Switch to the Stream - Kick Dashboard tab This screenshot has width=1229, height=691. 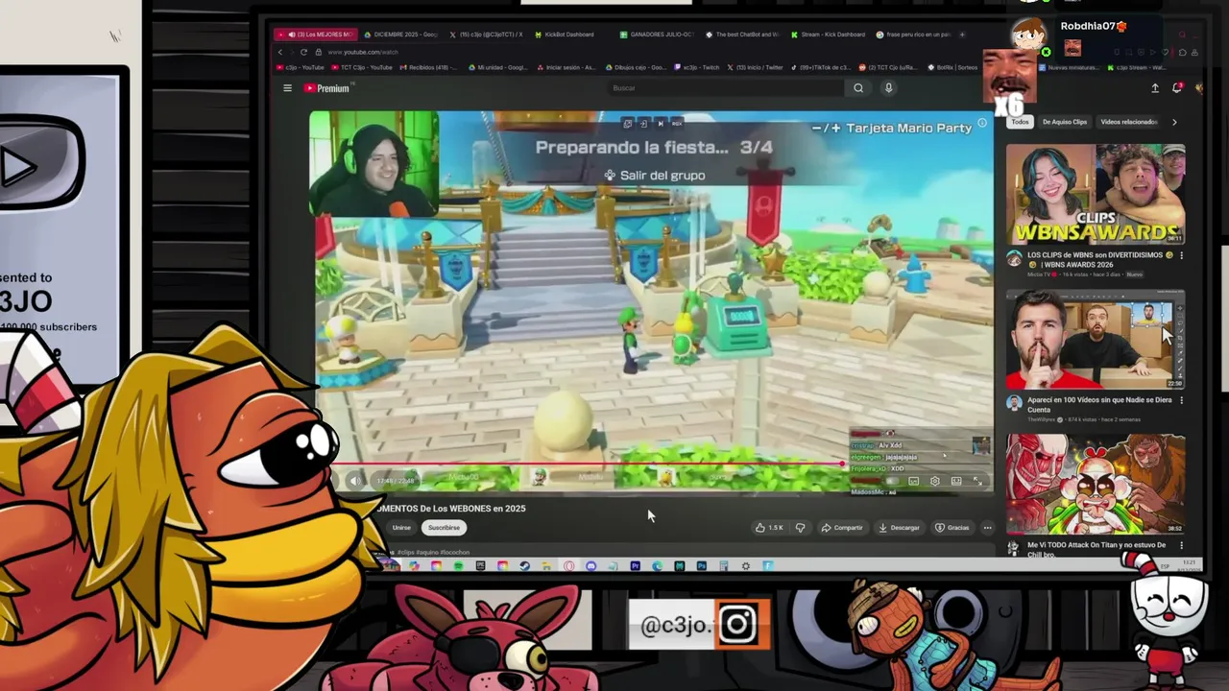coord(828,35)
